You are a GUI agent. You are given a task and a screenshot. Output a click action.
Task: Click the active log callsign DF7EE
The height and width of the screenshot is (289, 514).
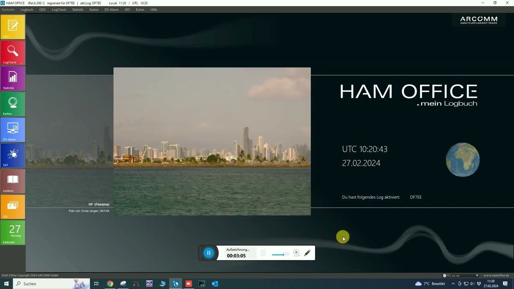[x=416, y=197]
